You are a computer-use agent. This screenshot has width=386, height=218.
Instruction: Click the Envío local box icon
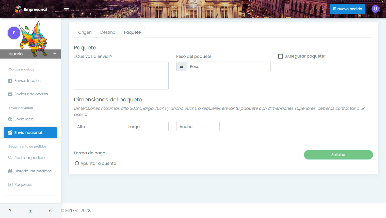coord(10,119)
